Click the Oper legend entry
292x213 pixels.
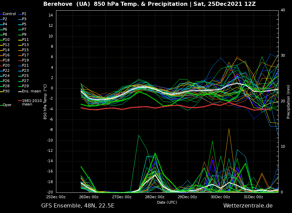pyautogui.click(x=7, y=105)
